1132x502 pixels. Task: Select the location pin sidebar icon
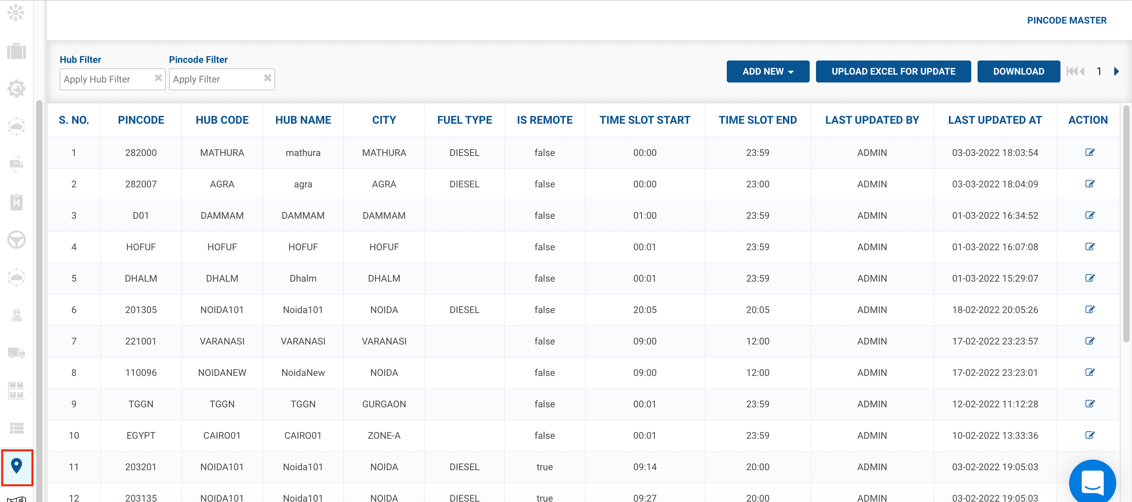pyautogui.click(x=17, y=466)
